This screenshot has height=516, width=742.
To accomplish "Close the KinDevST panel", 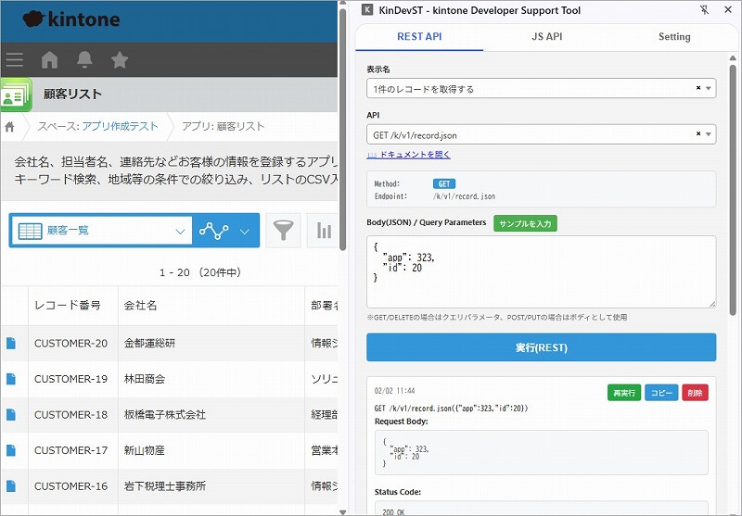I will point(728,10).
